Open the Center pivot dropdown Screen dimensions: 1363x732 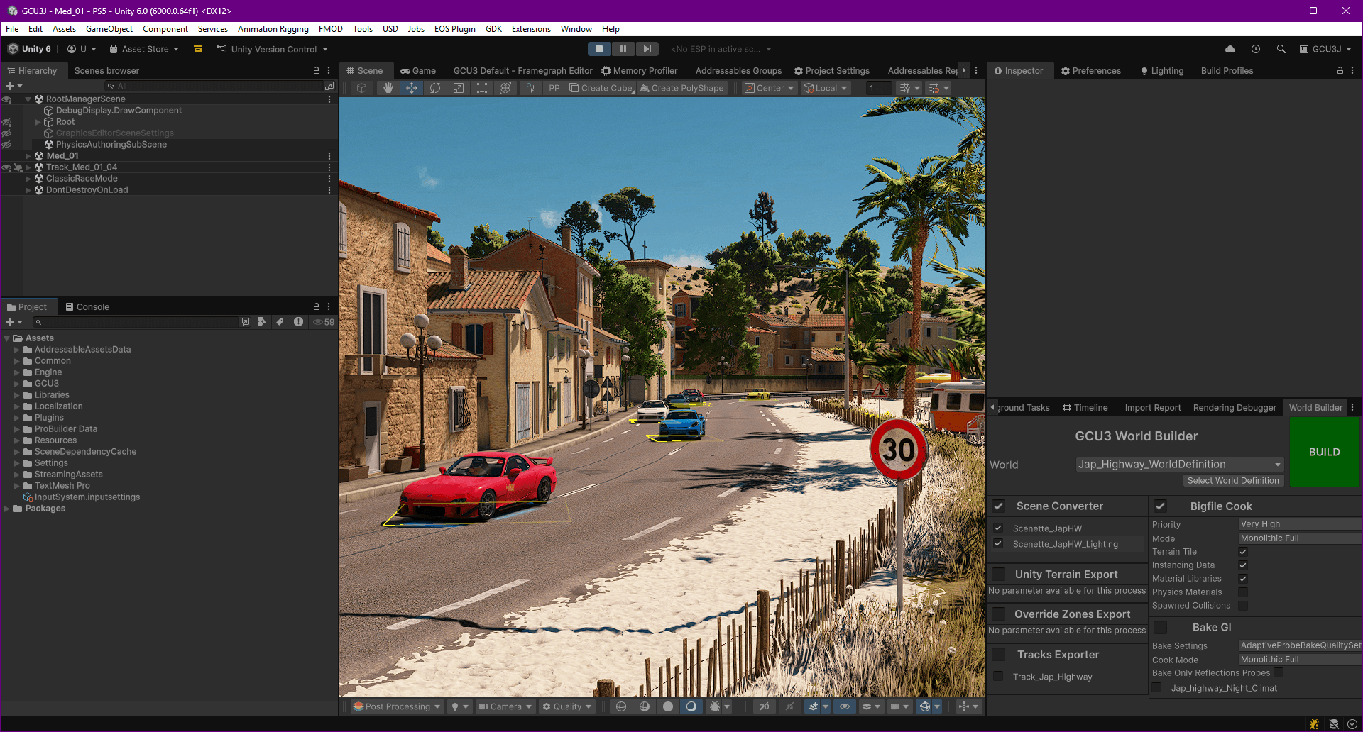click(770, 88)
